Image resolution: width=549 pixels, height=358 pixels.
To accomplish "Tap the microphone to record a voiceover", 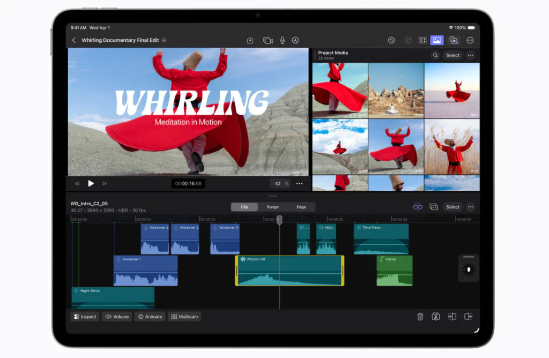I will click(283, 40).
